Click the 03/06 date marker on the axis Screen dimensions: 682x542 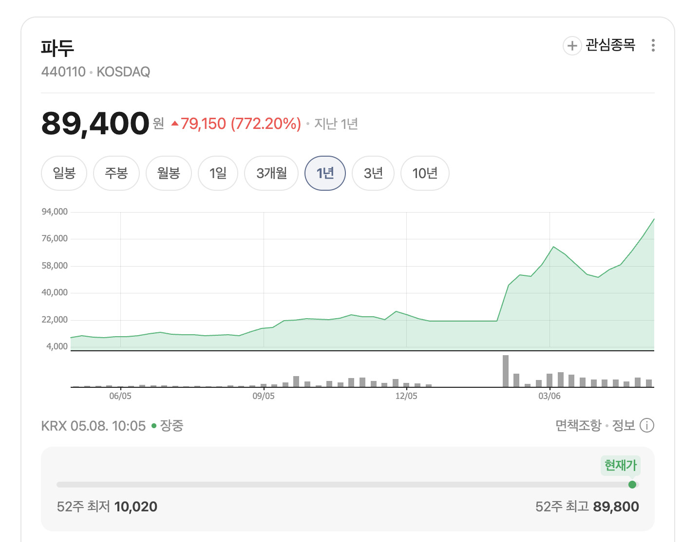click(x=549, y=396)
